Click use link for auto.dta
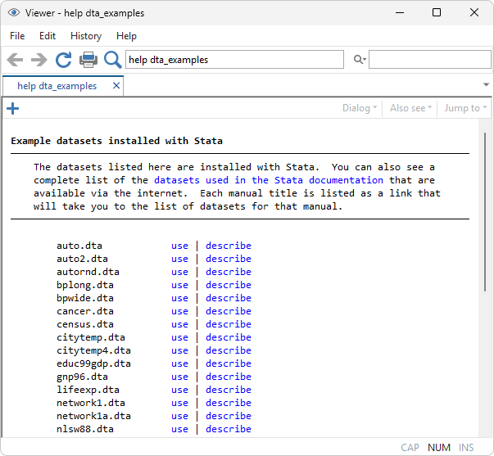The width and height of the screenshot is (494, 456). click(x=179, y=246)
